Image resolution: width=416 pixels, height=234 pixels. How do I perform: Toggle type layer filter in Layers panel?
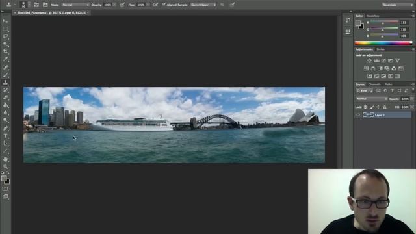(392, 91)
